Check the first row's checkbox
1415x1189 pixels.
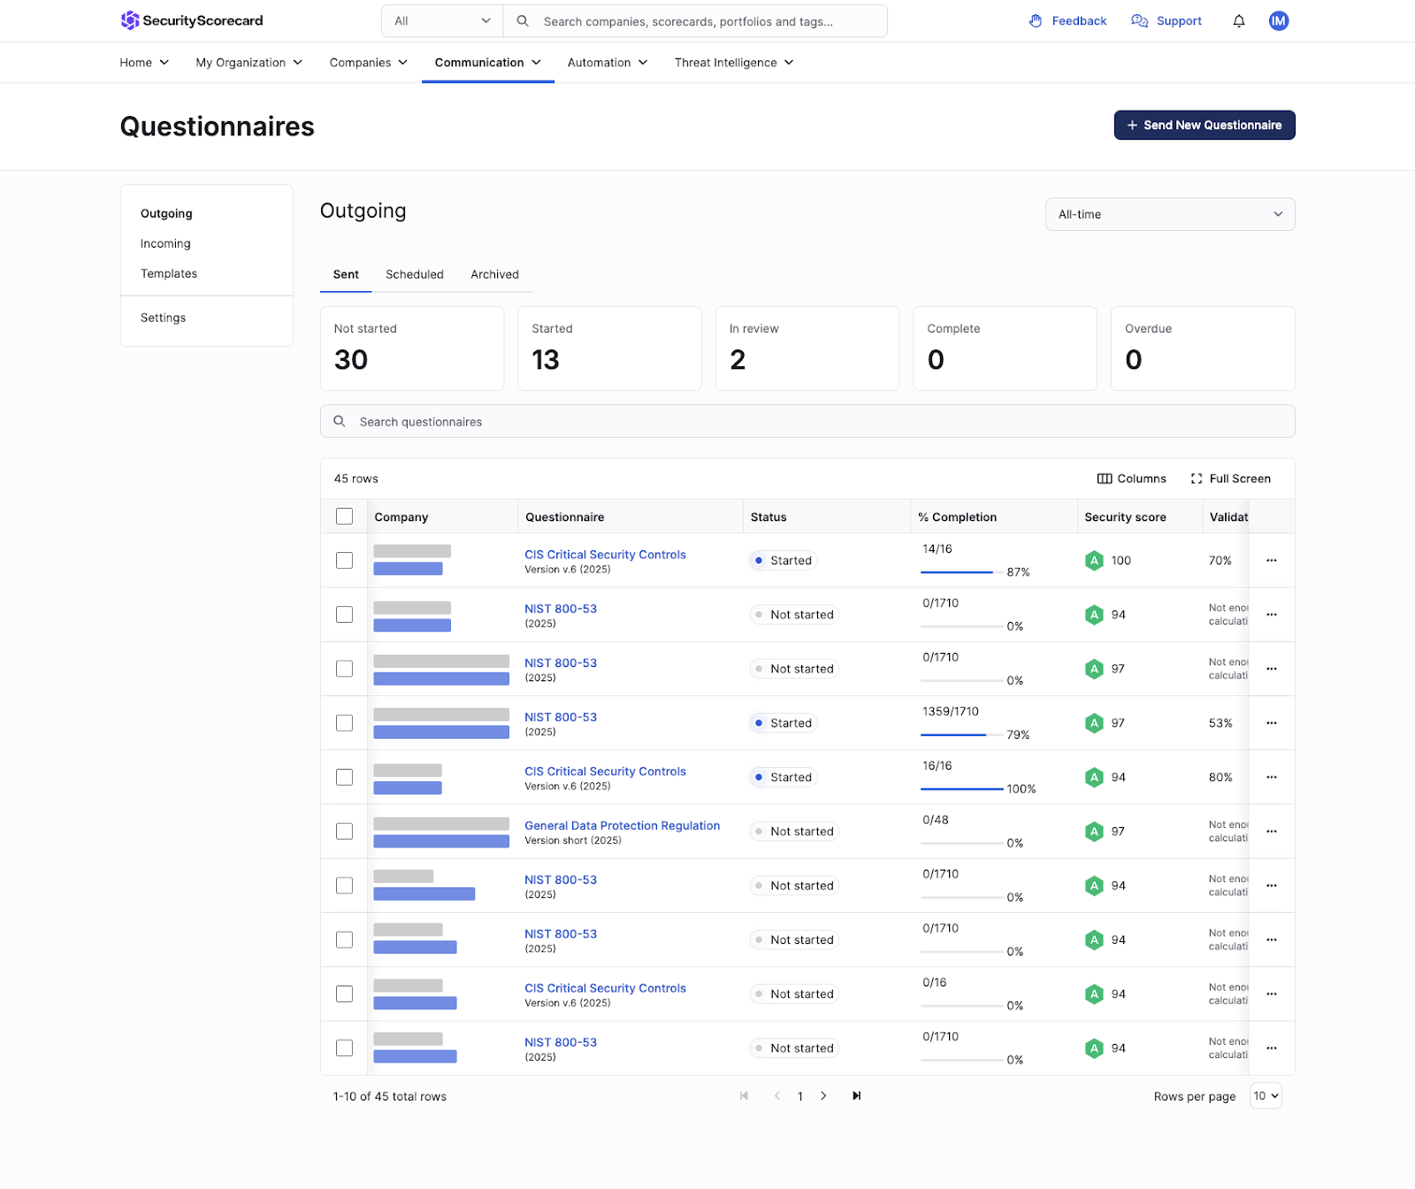tap(344, 561)
